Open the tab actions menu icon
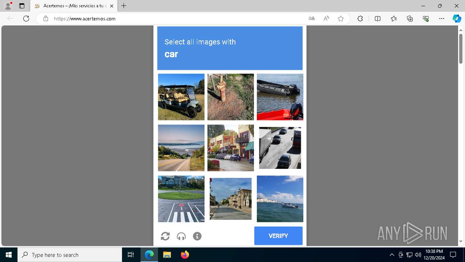 [22, 6]
